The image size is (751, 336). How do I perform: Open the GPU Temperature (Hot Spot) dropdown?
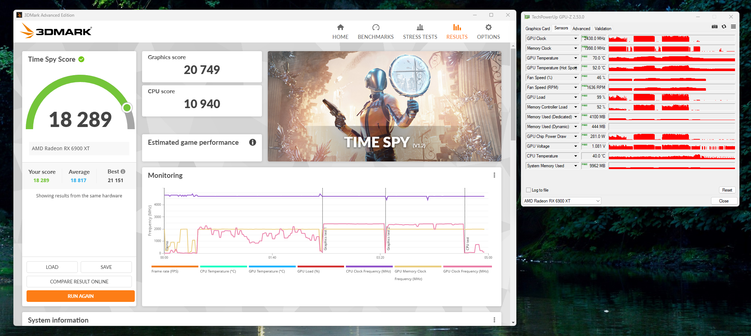[x=576, y=68]
